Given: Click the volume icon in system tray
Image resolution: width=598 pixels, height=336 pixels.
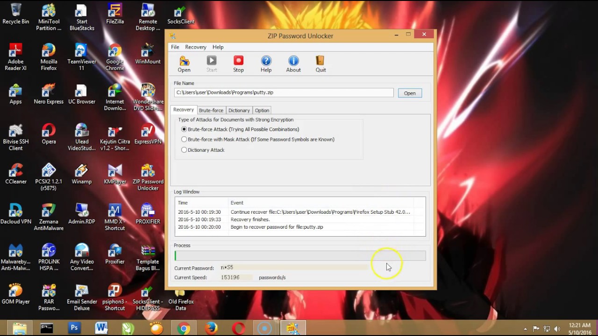Looking at the screenshot, I should [x=557, y=329].
